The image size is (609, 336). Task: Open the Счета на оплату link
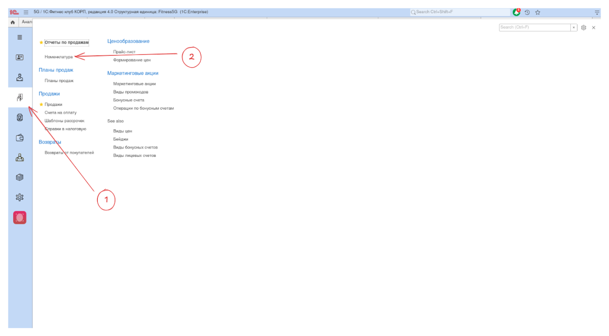pyautogui.click(x=61, y=113)
